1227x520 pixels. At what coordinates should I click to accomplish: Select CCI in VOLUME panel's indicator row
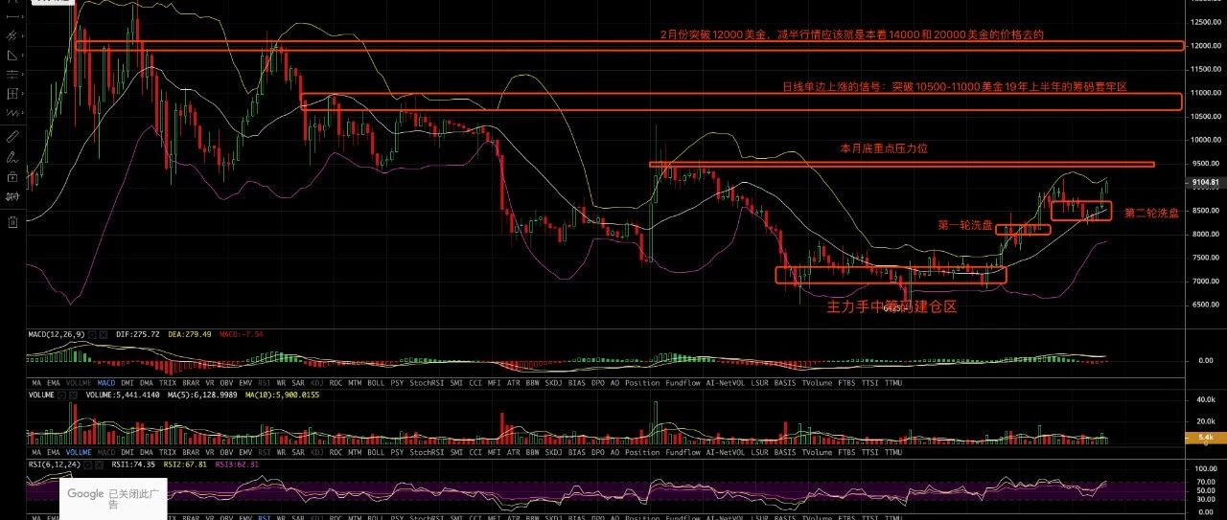click(475, 451)
